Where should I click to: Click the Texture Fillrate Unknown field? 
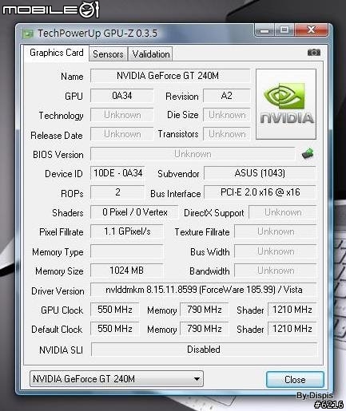click(276, 231)
